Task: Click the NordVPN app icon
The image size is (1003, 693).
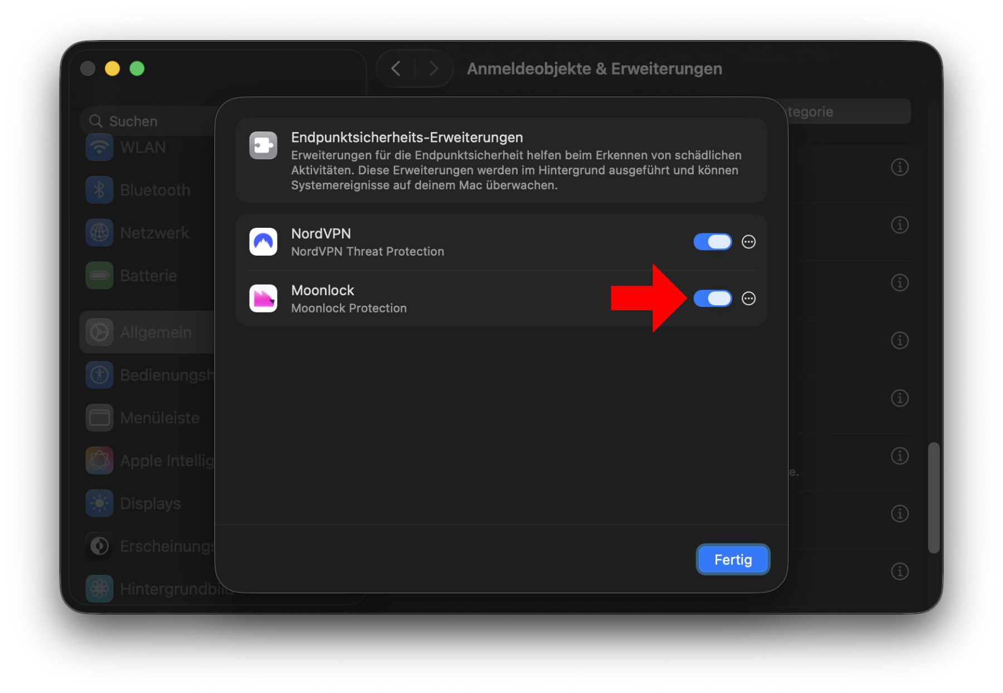Action: point(263,242)
